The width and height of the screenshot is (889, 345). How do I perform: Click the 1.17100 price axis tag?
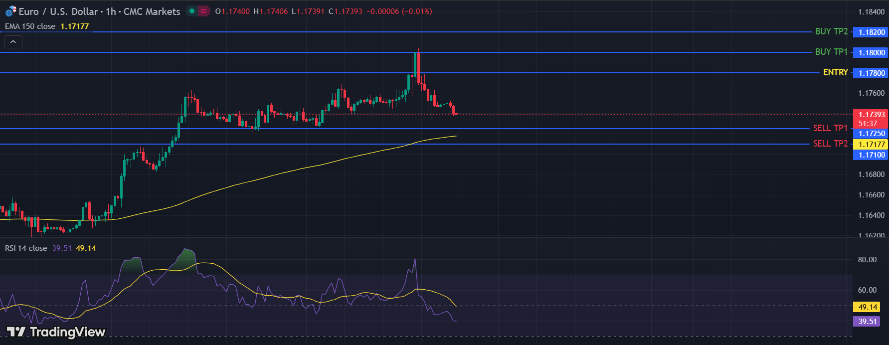point(871,155)
